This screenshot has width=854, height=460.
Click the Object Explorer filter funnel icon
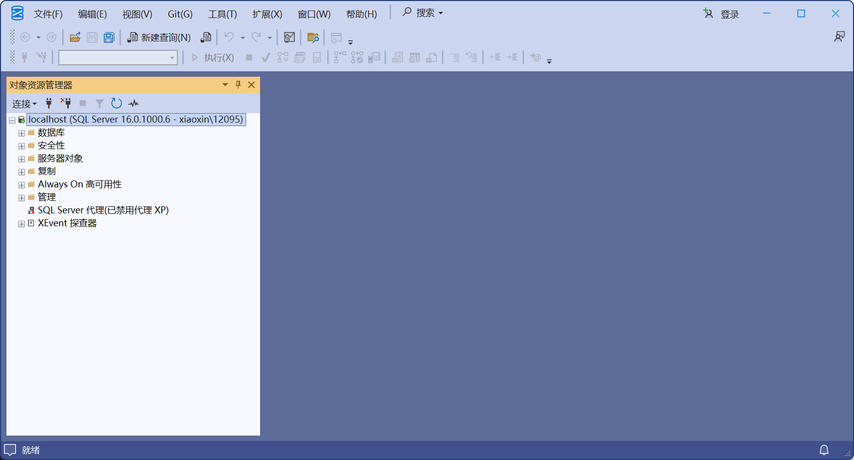click(100, 103)
